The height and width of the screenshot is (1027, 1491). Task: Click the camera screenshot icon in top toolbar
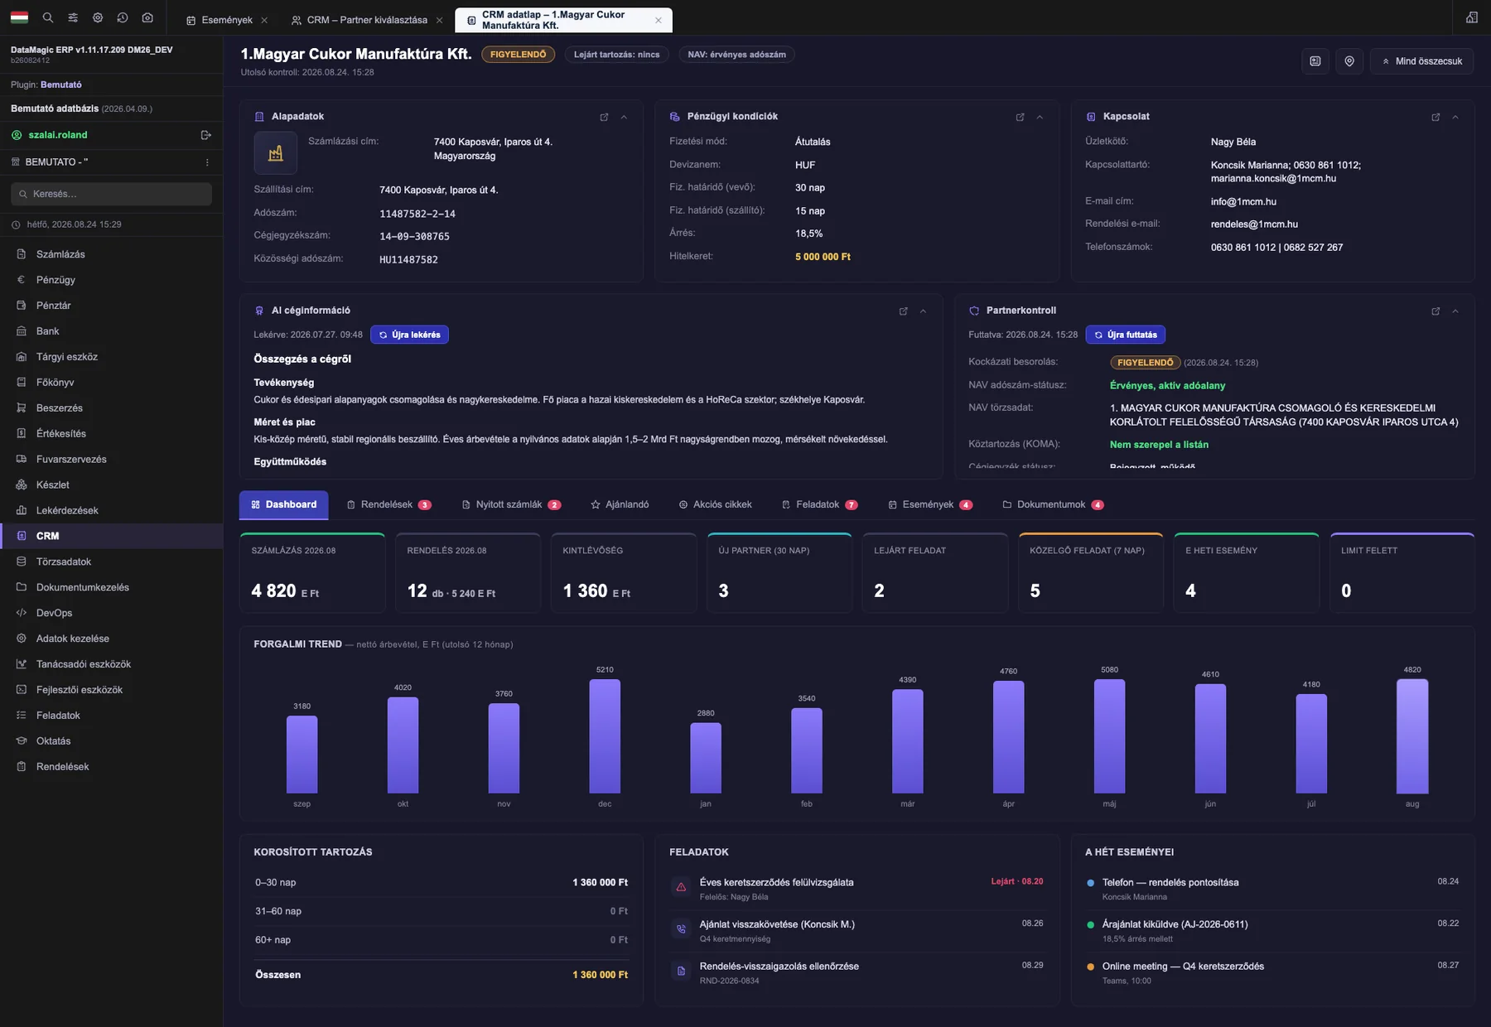[147, 17]
